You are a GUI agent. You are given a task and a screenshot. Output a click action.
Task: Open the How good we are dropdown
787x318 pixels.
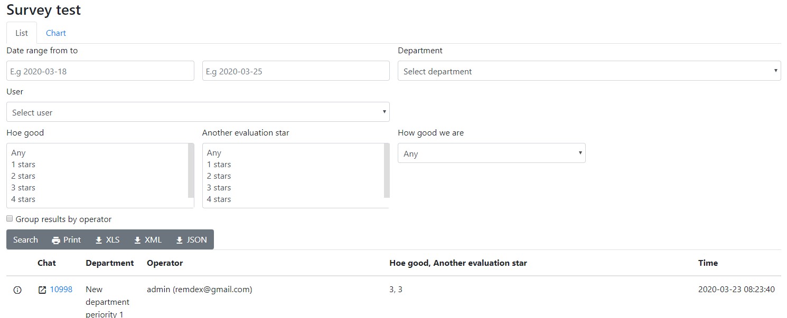[491, 153]
